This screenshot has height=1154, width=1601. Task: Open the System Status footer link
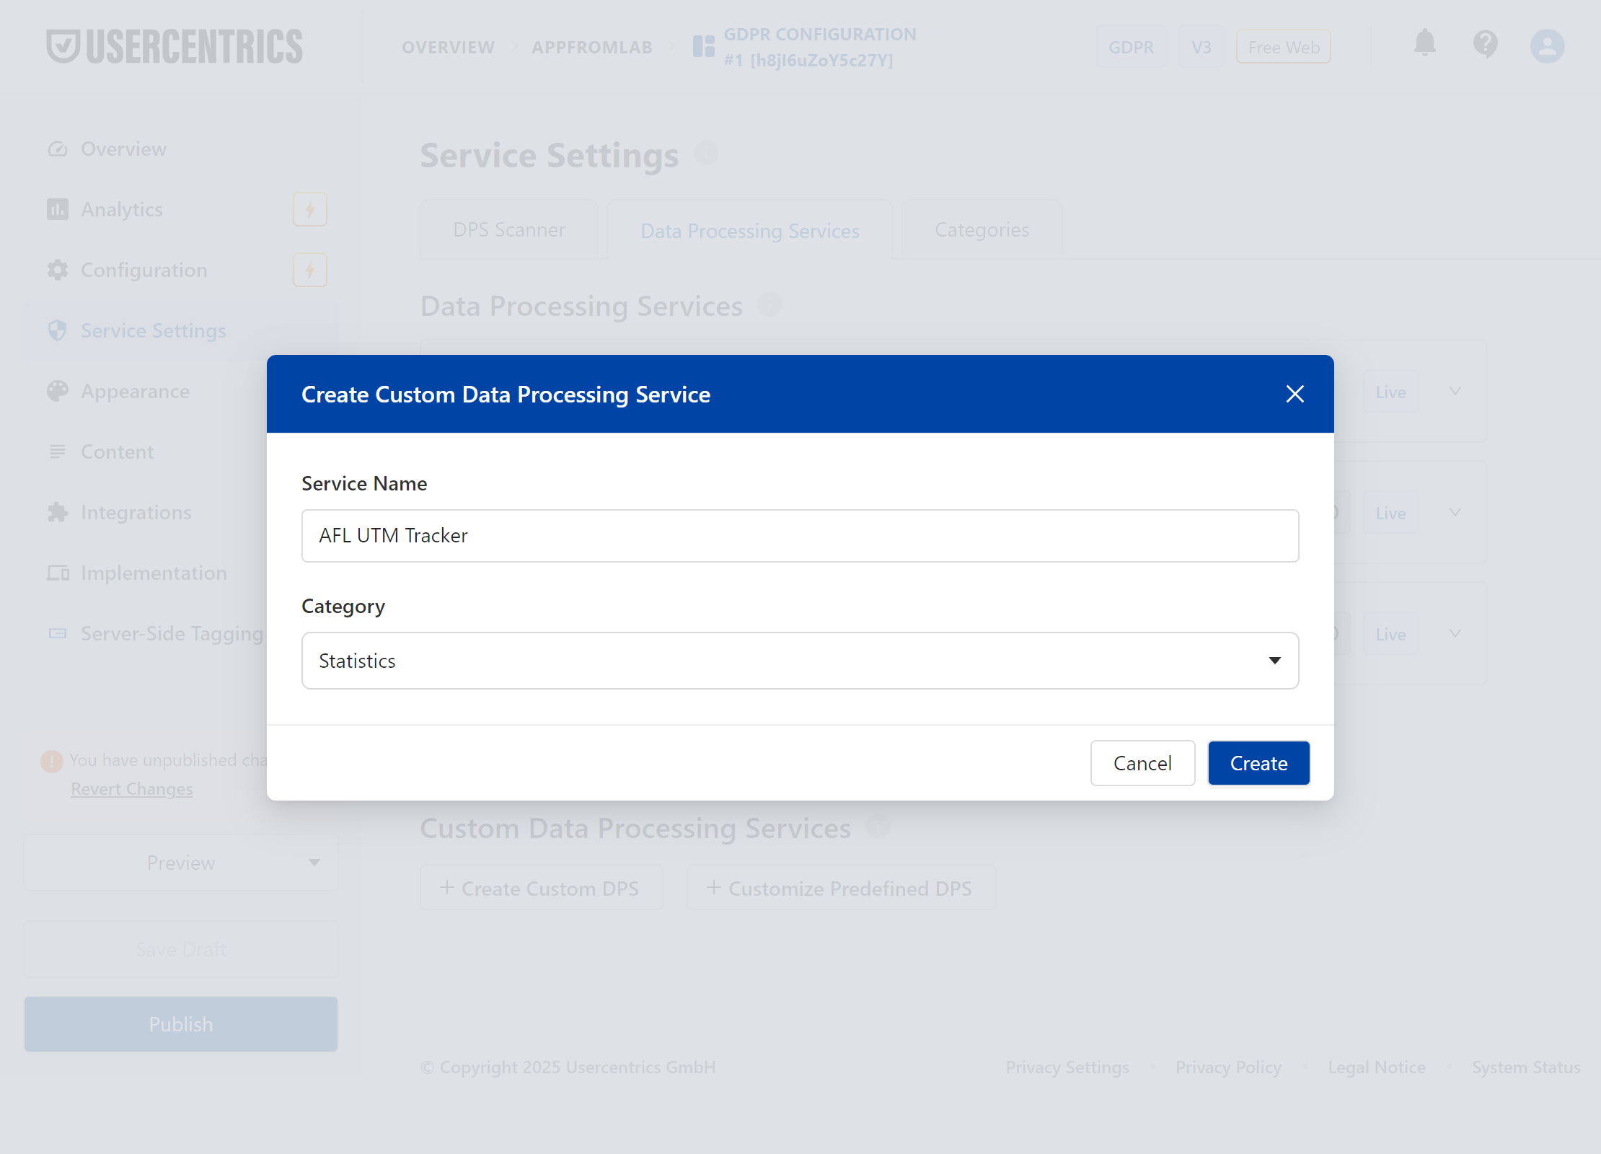pyautogui.click(x=1526, y=1067)
